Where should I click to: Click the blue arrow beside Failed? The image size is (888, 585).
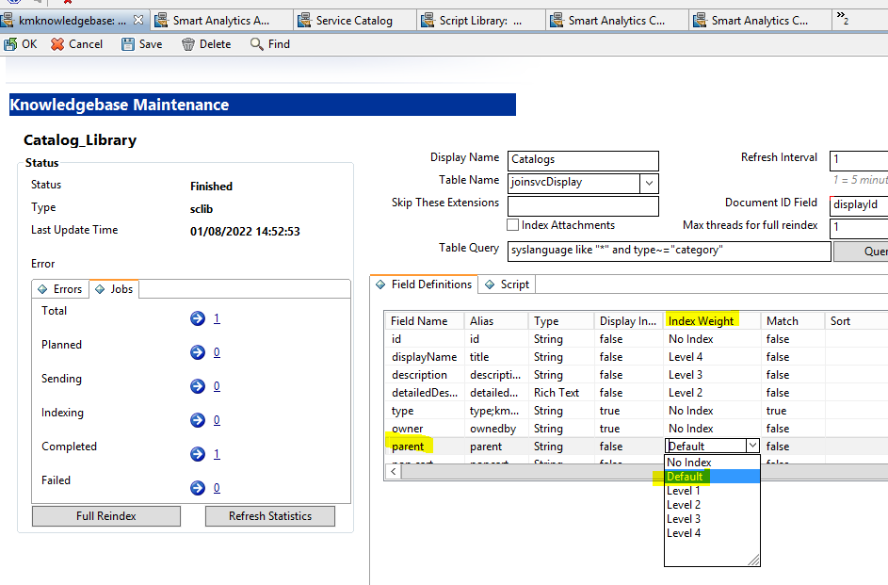pos(198,487)
